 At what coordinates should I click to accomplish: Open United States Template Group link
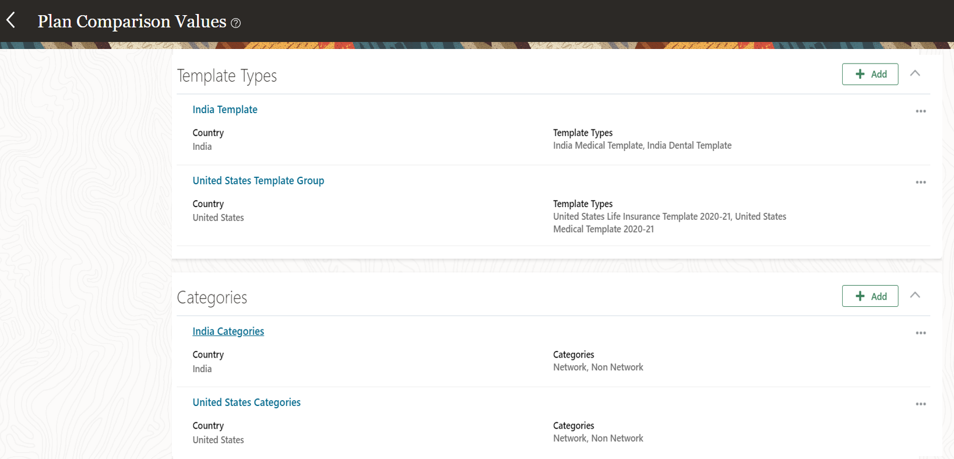258,181
